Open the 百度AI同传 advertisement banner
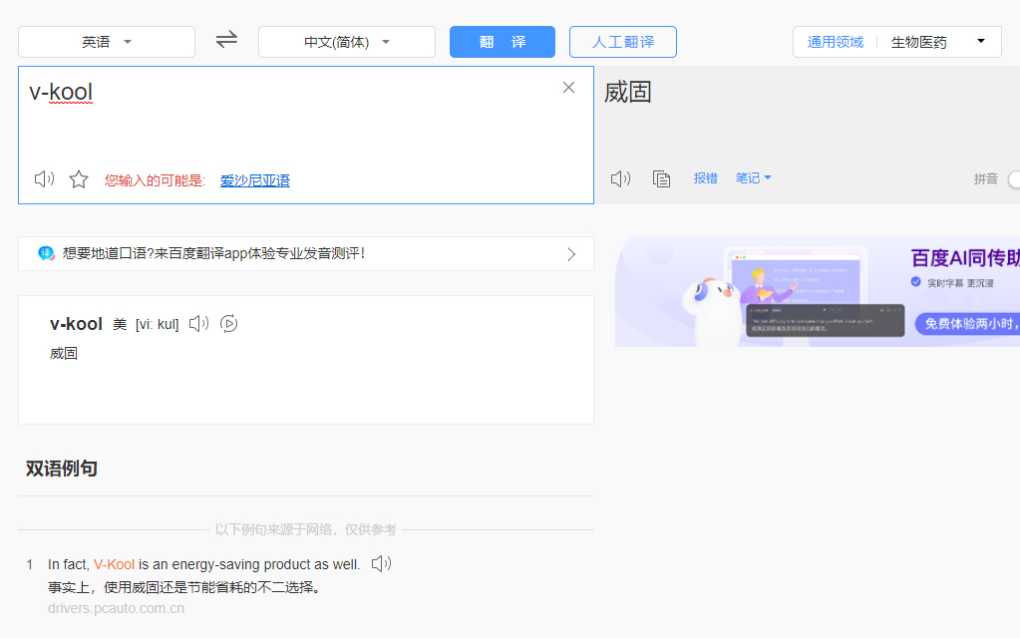This screenshot has height=638, width=1020. coord(817,291)
